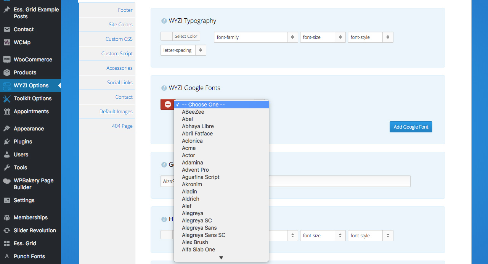The width and height of the screenshot is (488, 264).
Task: Open the WYZI Typography font-style dropdown
Action: click(x=371, y=37)
